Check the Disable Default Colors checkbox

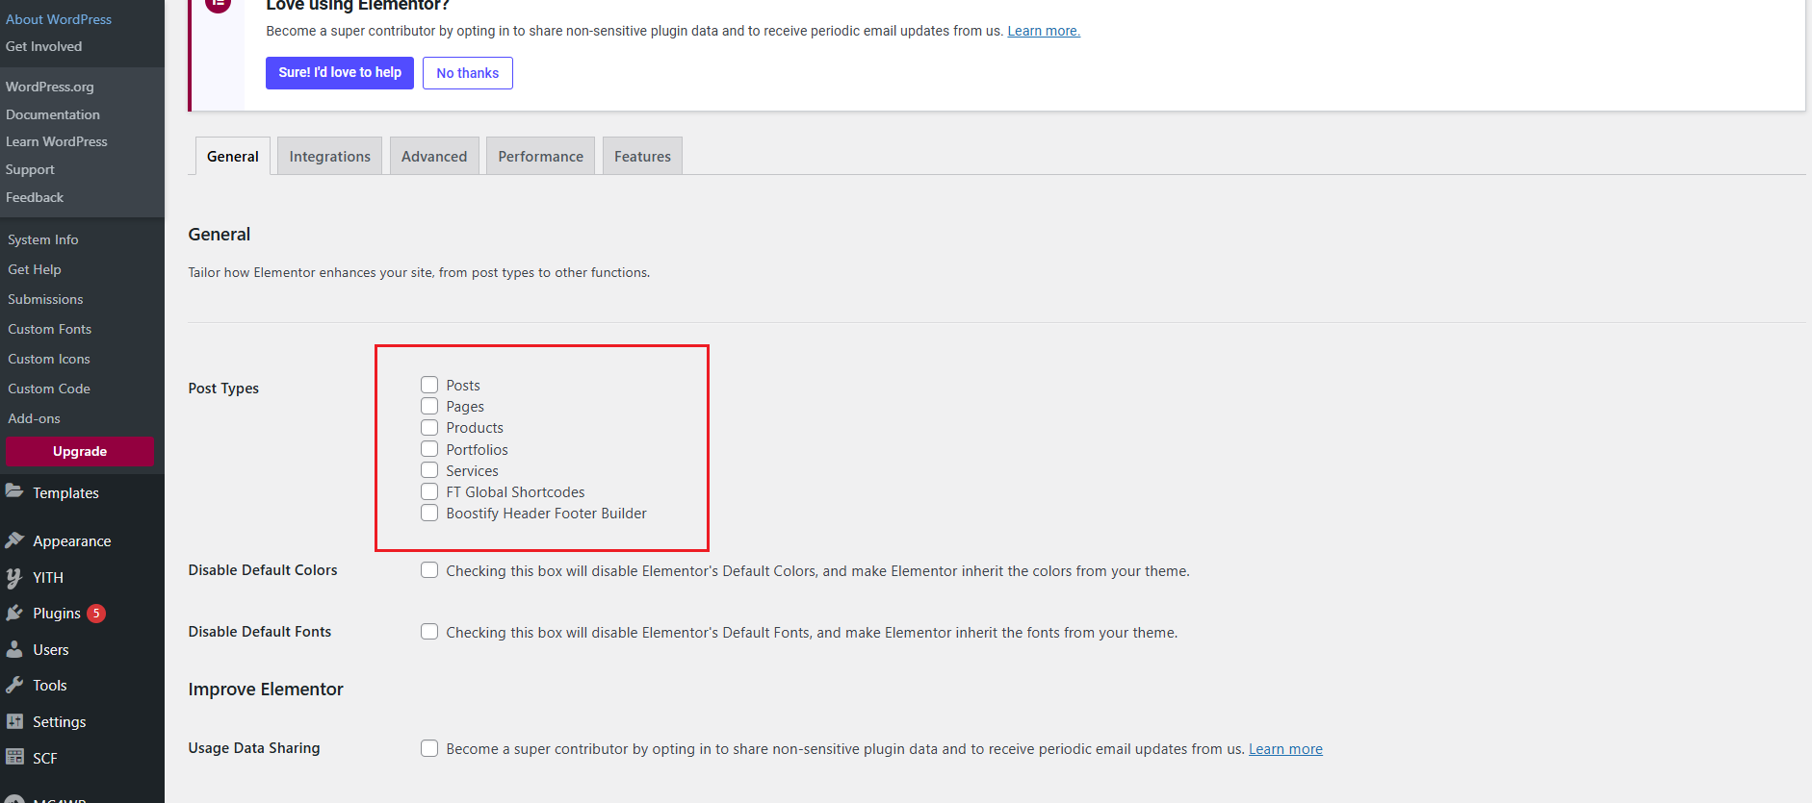(x=429, y=570)
